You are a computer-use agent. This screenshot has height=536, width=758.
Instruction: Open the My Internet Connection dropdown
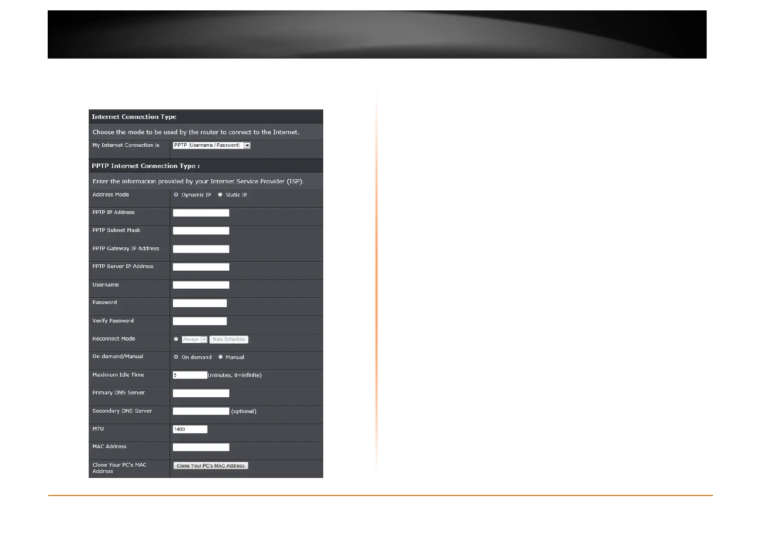tap(212, 145)
